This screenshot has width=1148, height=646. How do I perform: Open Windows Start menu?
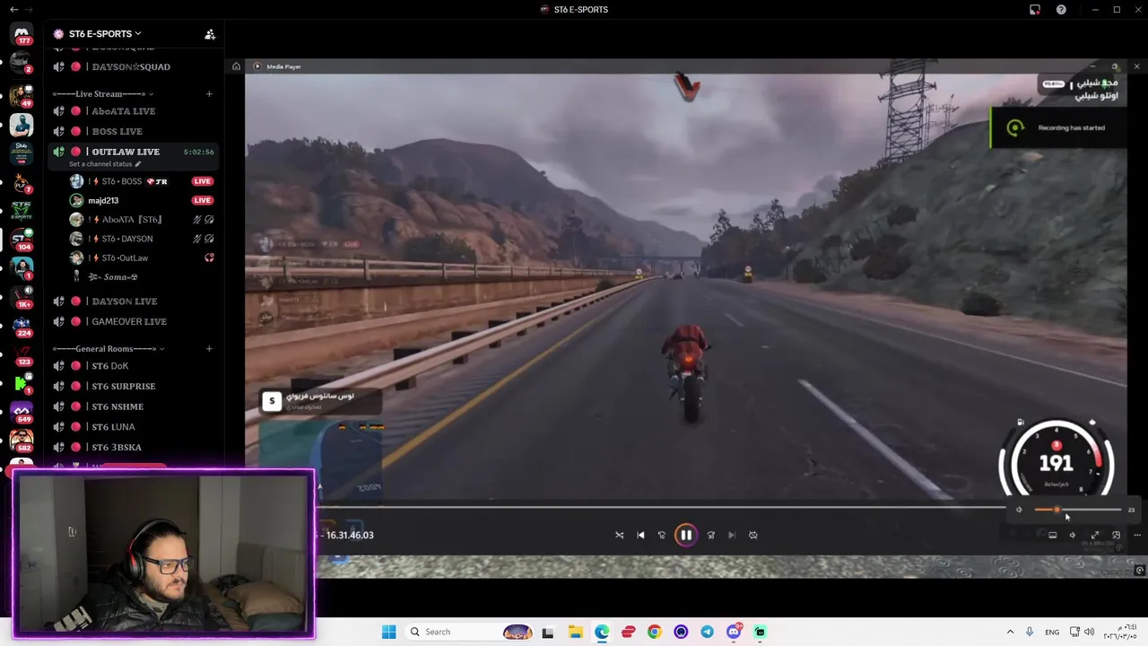[x=388, y=632]
